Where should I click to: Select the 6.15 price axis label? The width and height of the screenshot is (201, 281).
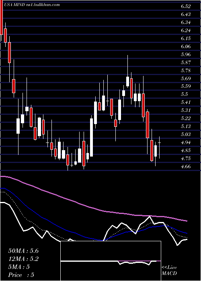click(x=186, y=39)
